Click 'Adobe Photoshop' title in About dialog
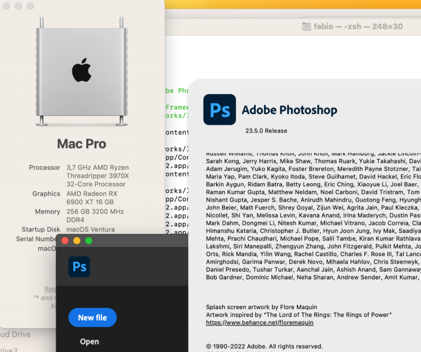Image resolution: width=421 pixels, height=352 pixels. (289, 110)
